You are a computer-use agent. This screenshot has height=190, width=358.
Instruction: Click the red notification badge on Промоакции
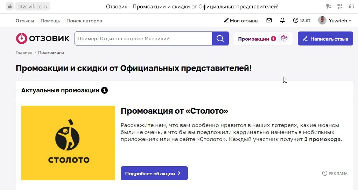point(273,39)
